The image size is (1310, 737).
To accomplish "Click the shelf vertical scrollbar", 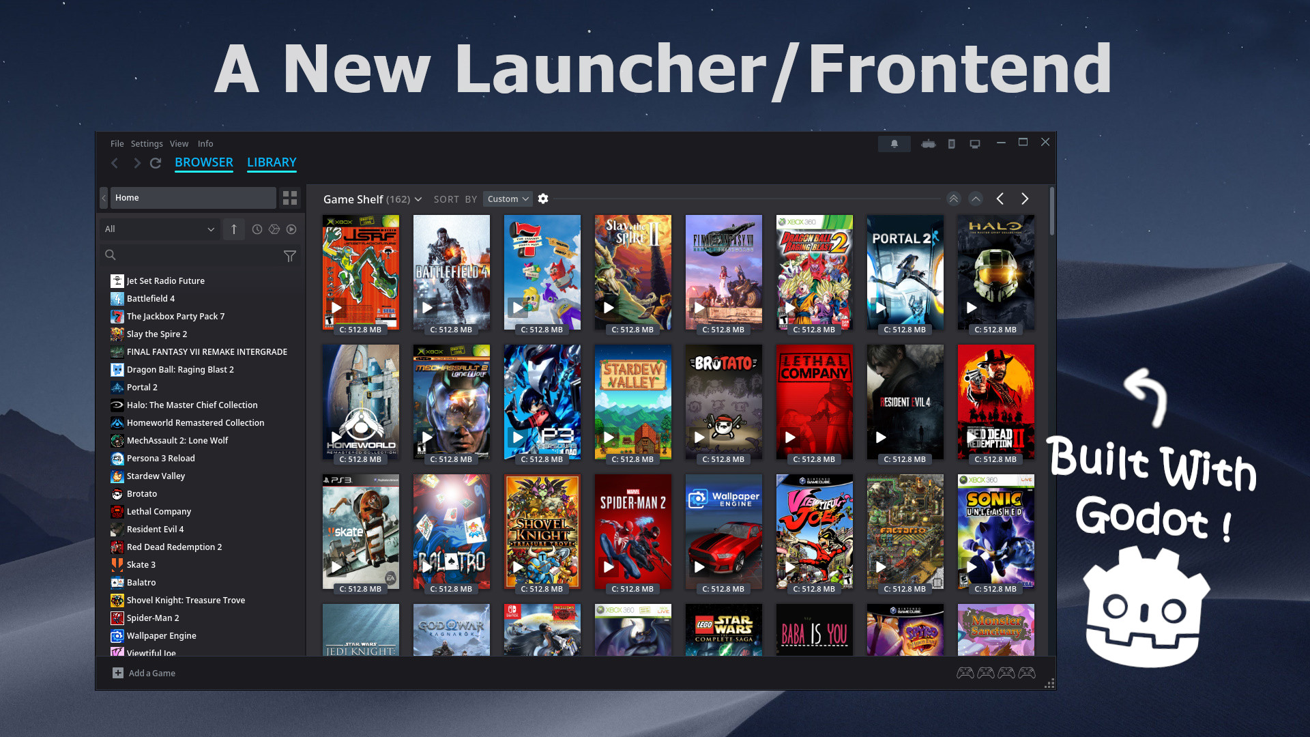I will 1051,212.
